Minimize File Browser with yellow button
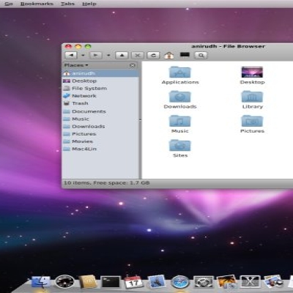The width and height of the screenshot is (293, 293). coord(78,47)
